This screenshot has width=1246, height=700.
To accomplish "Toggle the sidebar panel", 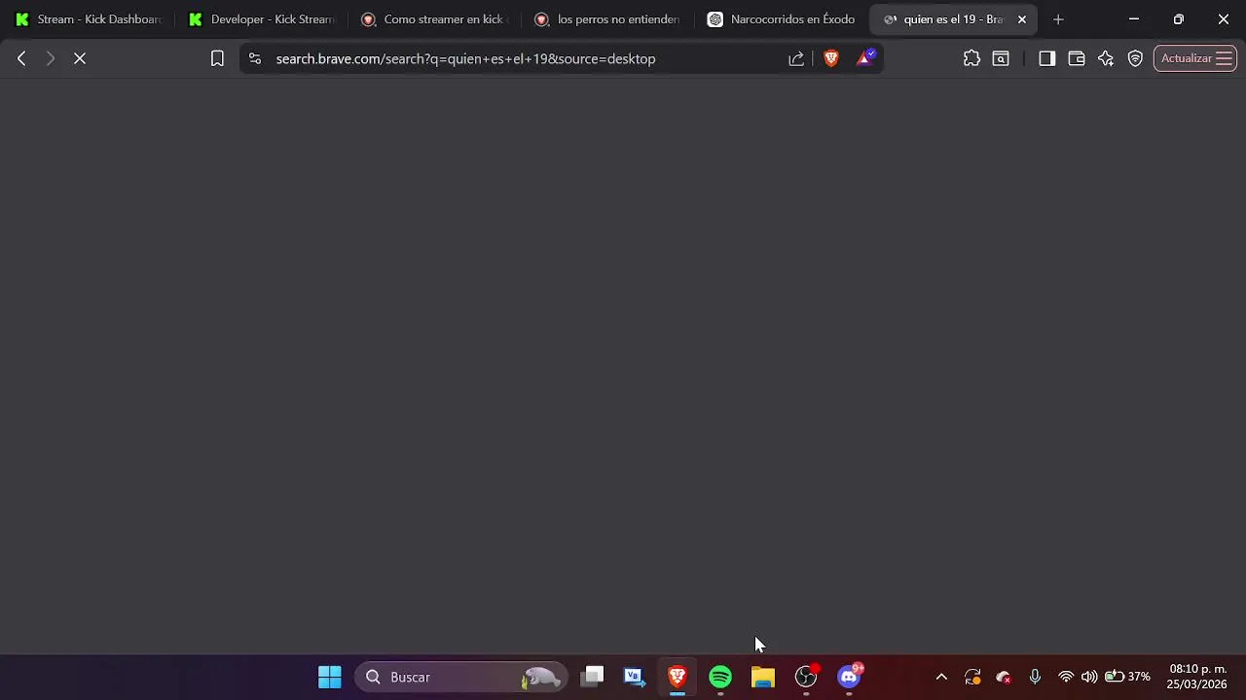I will (x=1047, y=58).
